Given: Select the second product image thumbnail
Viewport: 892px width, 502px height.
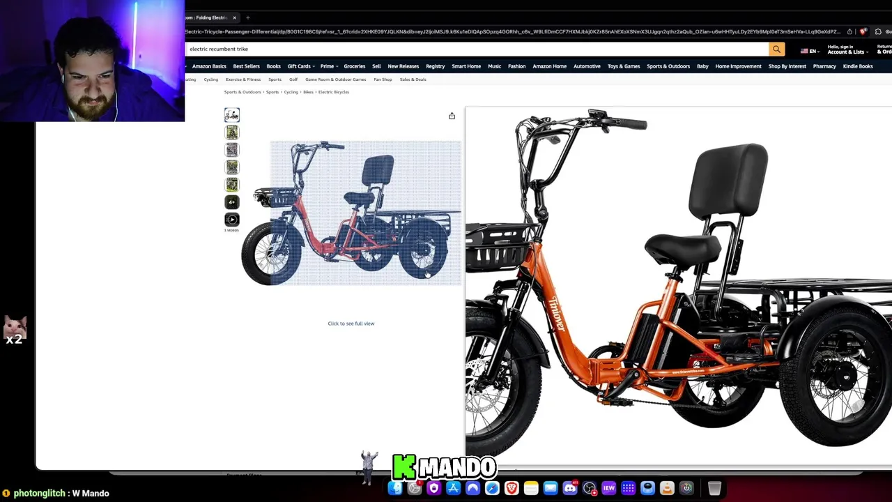Looking at the screenshot, I should (232, 132).
